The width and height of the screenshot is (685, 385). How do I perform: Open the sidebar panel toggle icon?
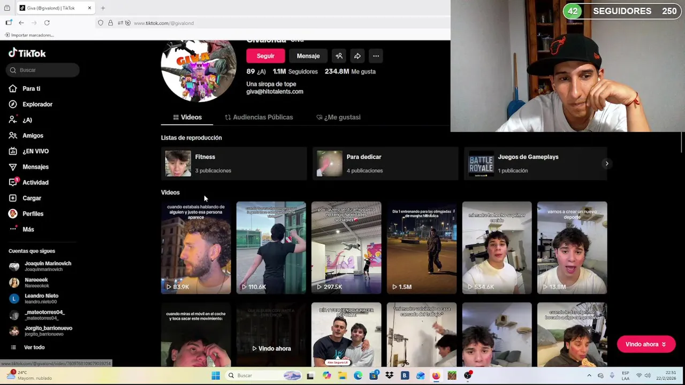click(x=9, y=23)
